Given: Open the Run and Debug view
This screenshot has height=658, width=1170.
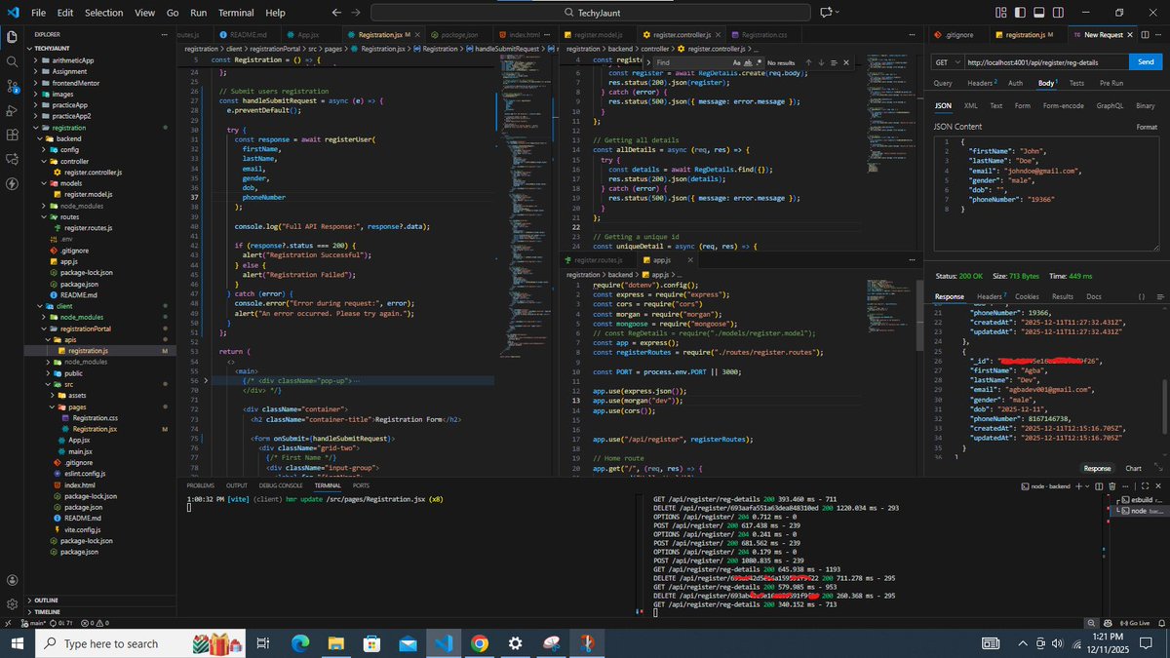Looking at the screenshot, I should 13,110.
